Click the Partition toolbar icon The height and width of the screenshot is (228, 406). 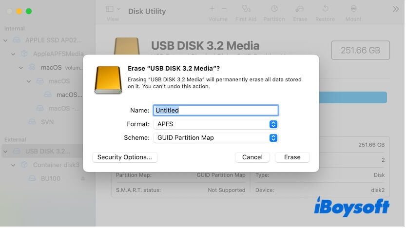click(274, 9)
